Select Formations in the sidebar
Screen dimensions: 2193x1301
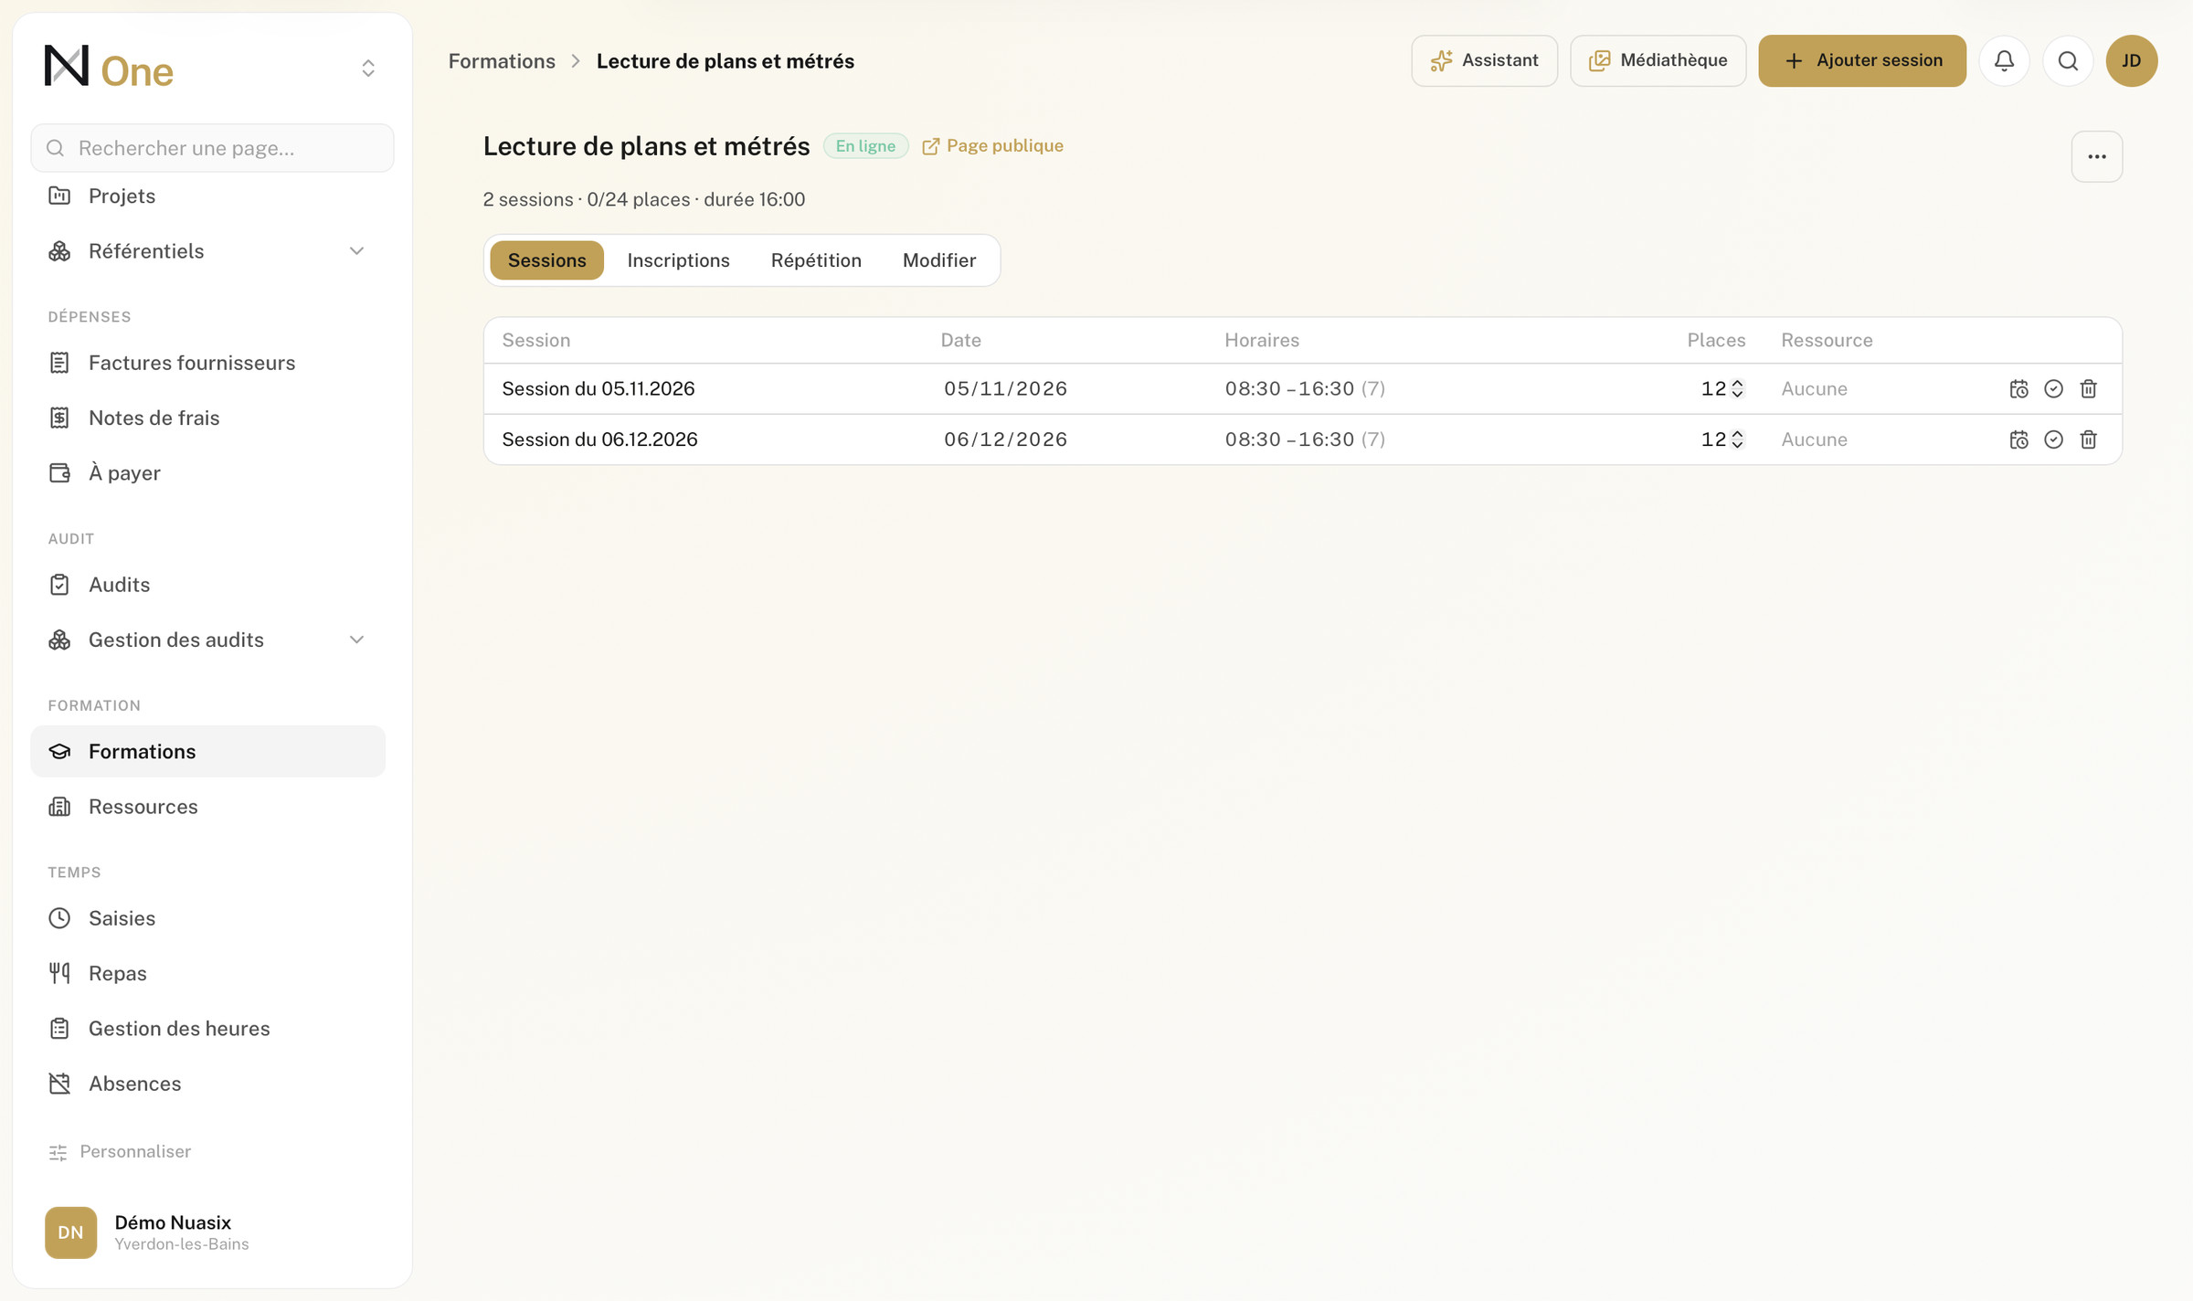click(x=208, y=751)
